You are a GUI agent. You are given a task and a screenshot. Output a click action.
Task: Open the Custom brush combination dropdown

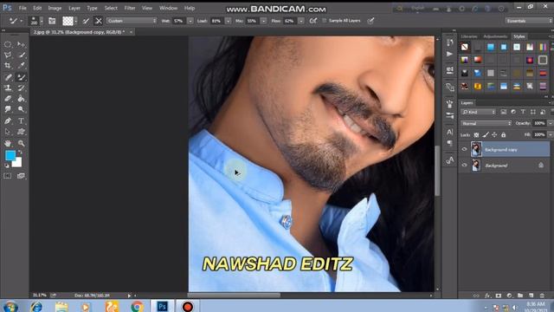[132, 21]
